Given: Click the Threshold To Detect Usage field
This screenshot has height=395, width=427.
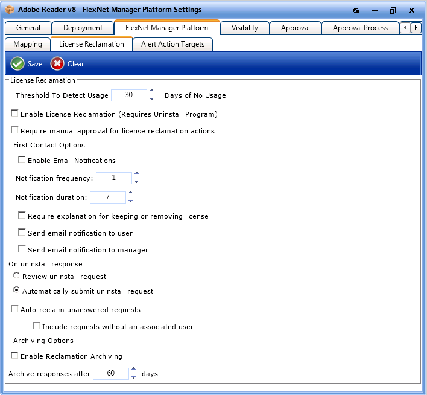Looking at the screenshot, I should (129, 95).
